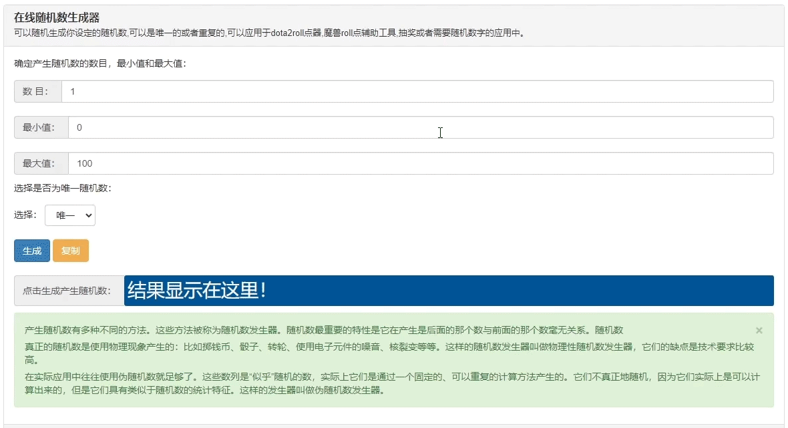
Task: Dismiss the green info panel with ×
Action: [758, 329]
